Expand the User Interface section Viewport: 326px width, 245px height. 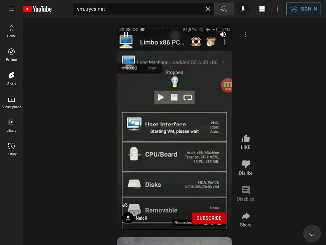click(174, 127)
